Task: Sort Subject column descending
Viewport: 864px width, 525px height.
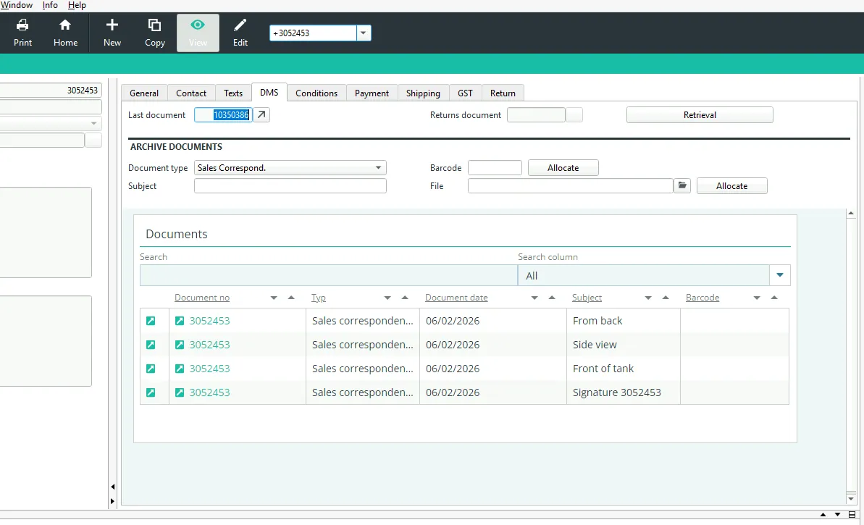Action: pos(648,298)
